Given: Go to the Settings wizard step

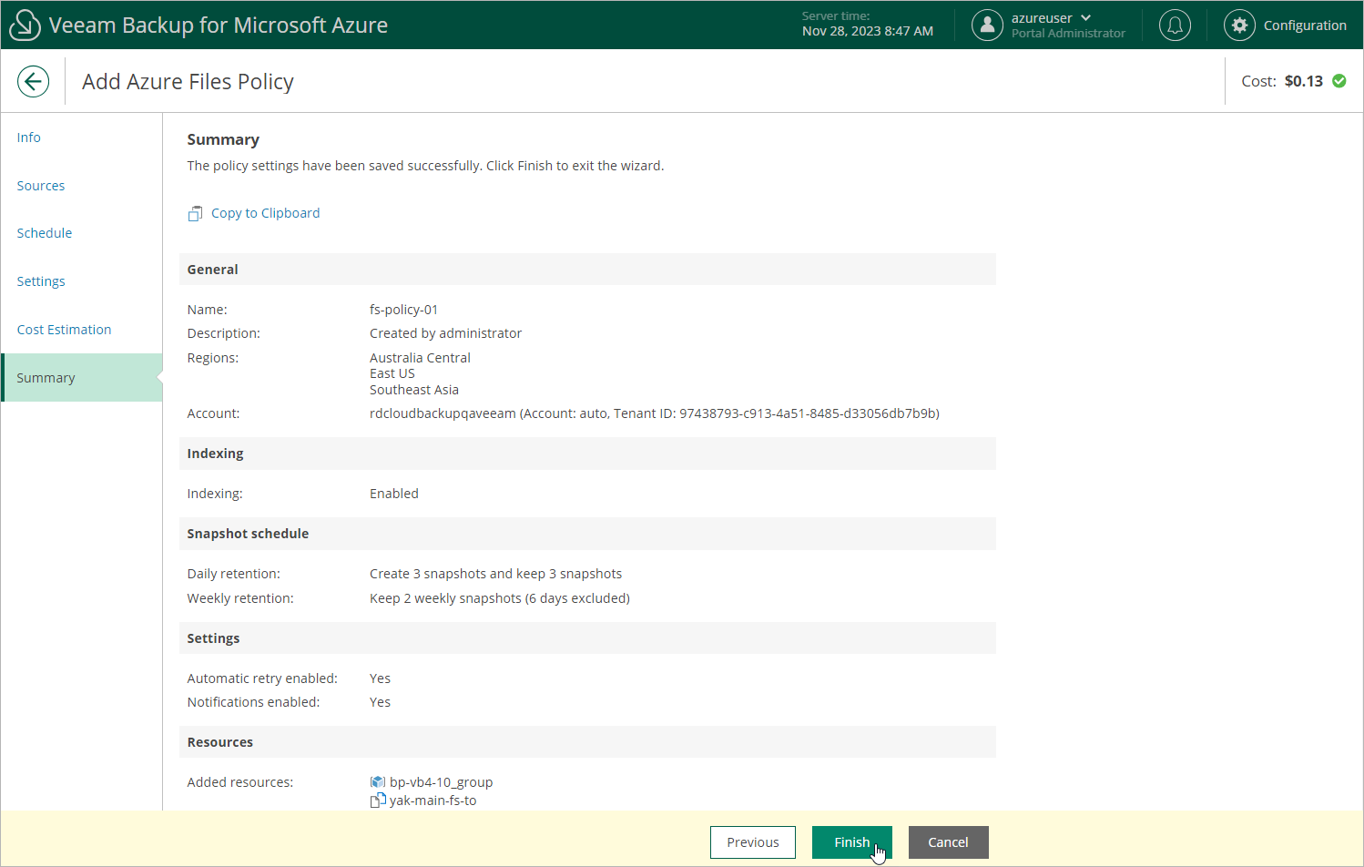Looking at the screenshot, I should click(41, 281).
